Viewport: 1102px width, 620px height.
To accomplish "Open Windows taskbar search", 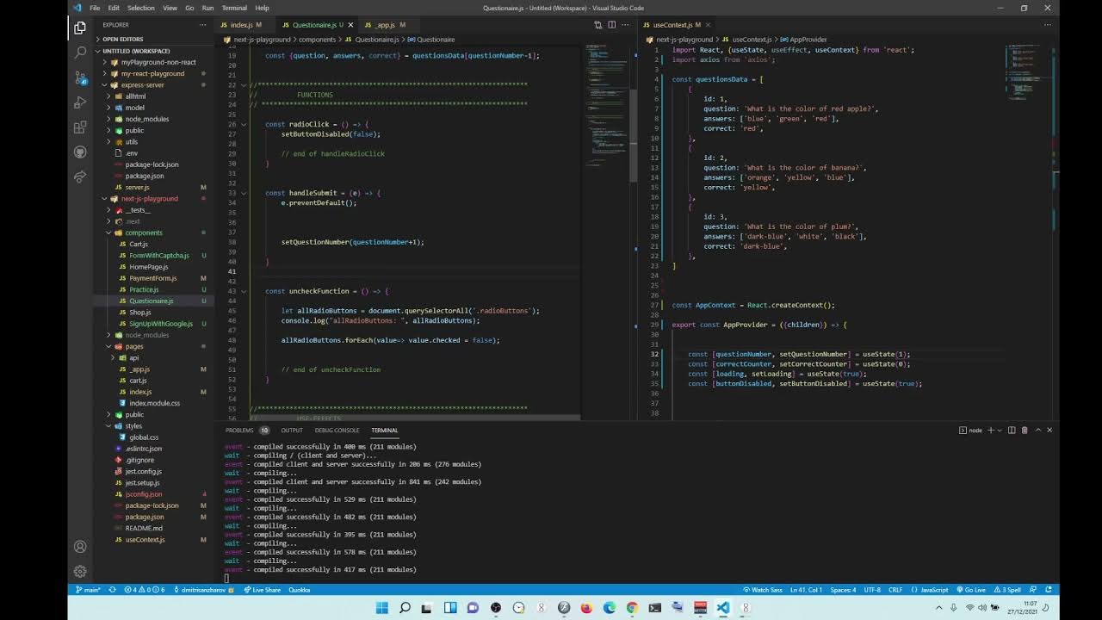I will click(x=405, y=608).
